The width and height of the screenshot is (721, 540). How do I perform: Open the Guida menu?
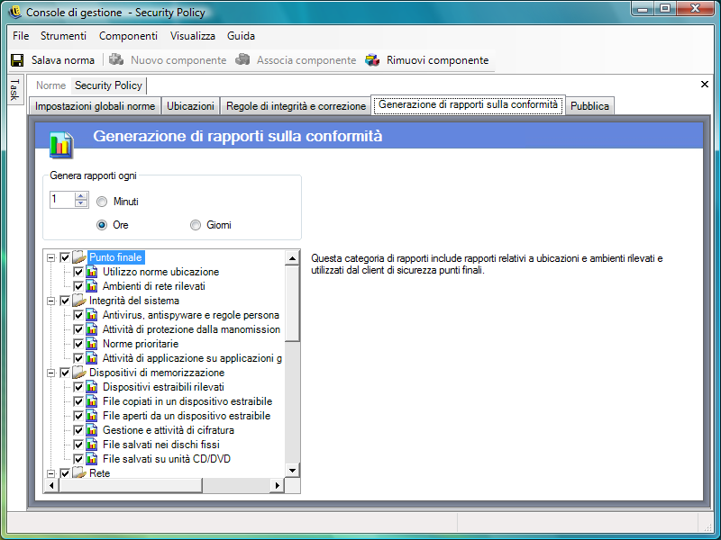coord(241,36)
